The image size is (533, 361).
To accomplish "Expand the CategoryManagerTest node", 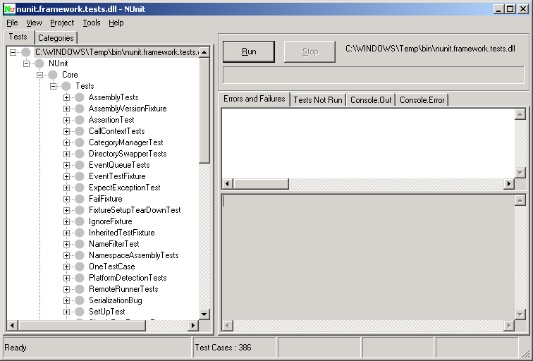I will (x=66, y=142).
